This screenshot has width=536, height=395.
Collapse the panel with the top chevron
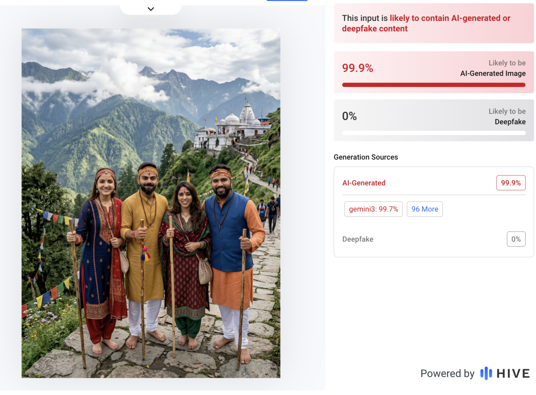point(151,9)
